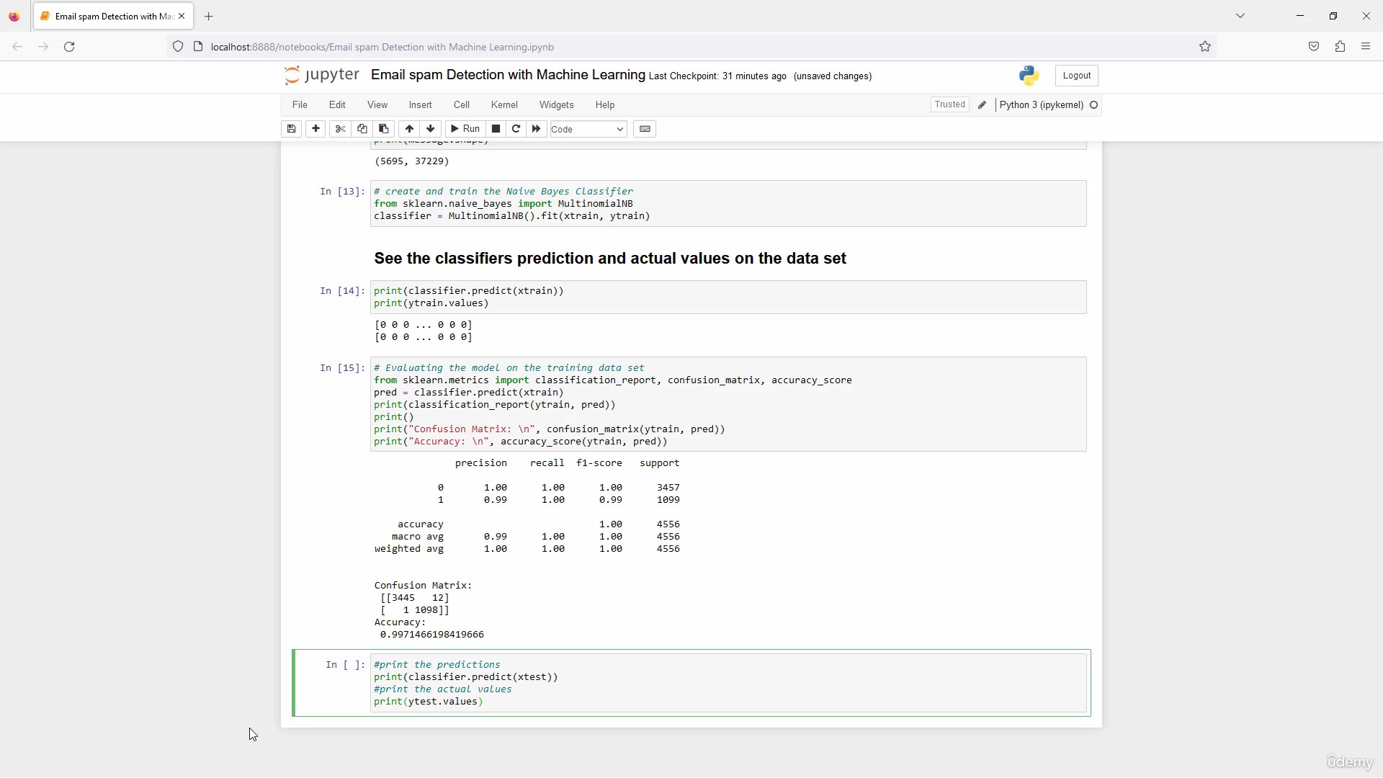Open the Kernel menu
This screenshot has height=778, width=1383.
[503, 105]
